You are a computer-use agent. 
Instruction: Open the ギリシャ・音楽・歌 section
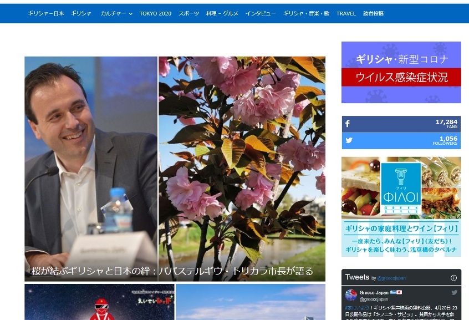tap(307, 13)
